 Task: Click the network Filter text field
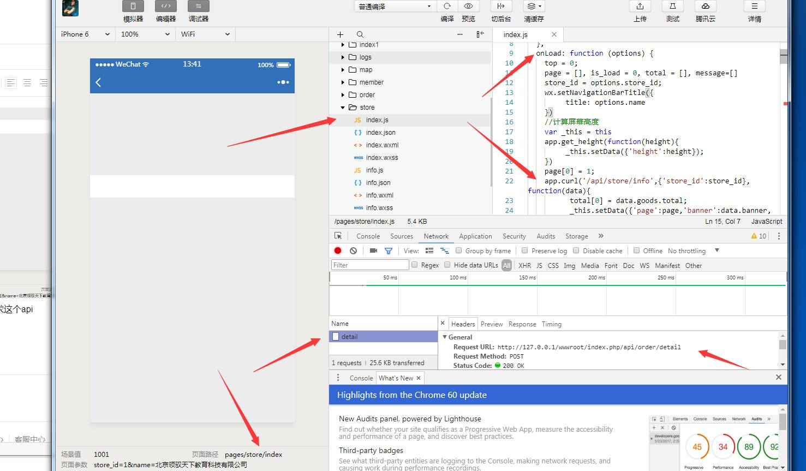coord(370,265)
